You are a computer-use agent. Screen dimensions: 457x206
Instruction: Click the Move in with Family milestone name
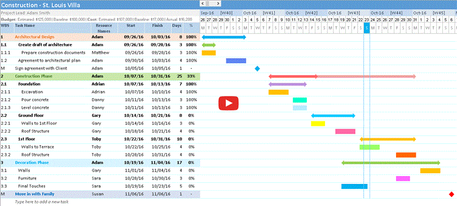[34, 194]
